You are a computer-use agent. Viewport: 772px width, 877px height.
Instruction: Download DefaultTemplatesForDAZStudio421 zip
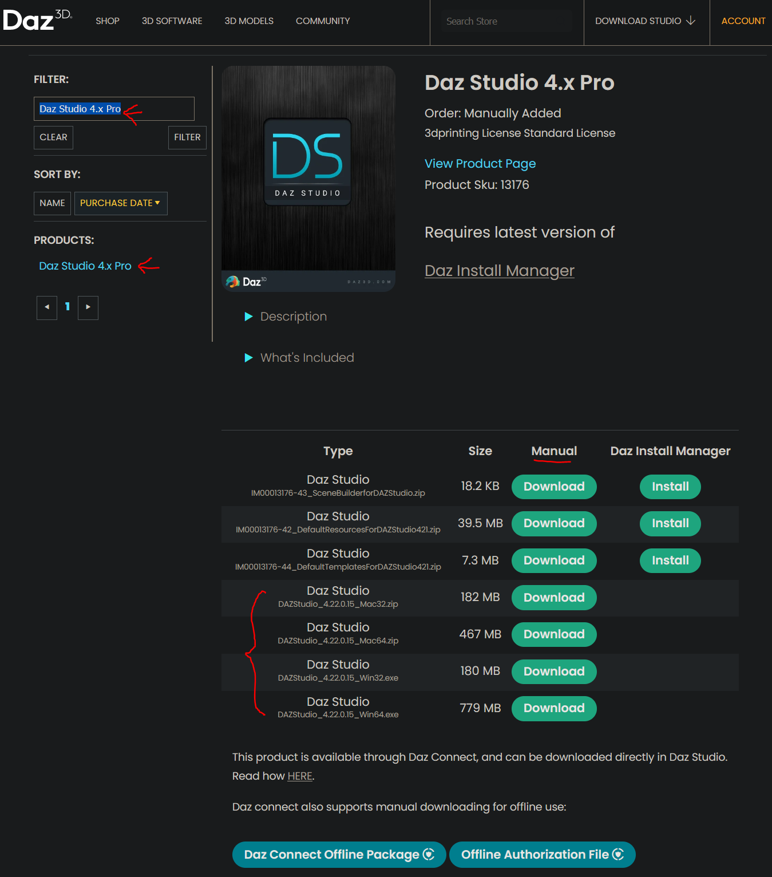554,560
